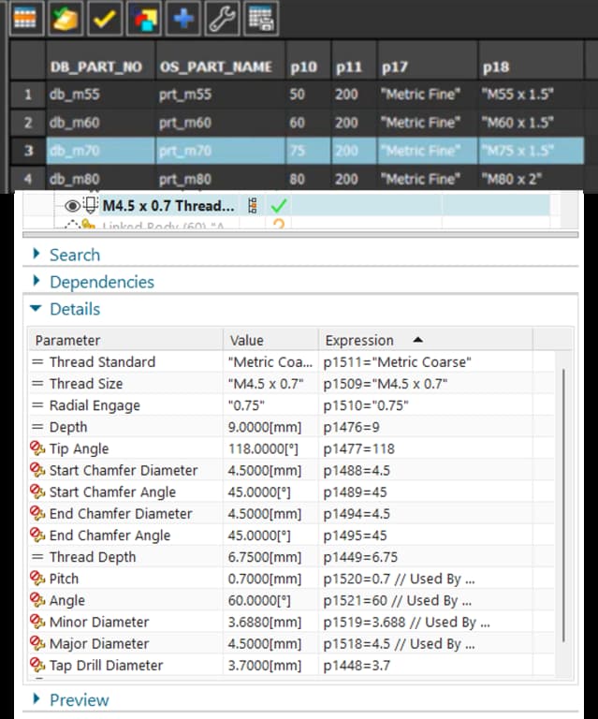Expand the Dependencies section

tap(36, 281)
